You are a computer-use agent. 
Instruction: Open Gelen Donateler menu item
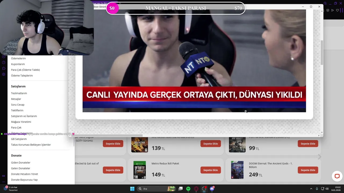point(21,168)
